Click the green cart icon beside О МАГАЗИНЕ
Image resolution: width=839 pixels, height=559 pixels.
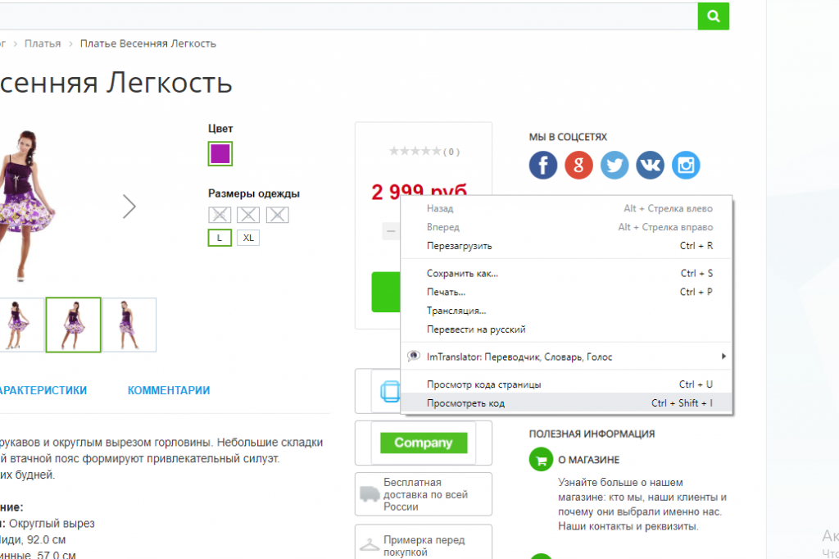(541, 459)
